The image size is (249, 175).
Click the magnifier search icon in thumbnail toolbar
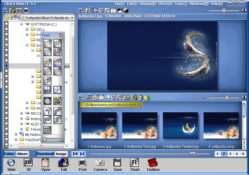tap(108, 98)
